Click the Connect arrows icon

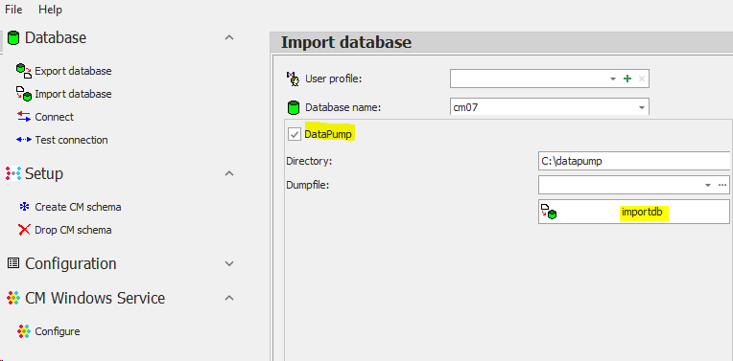[x=24, y=117]
